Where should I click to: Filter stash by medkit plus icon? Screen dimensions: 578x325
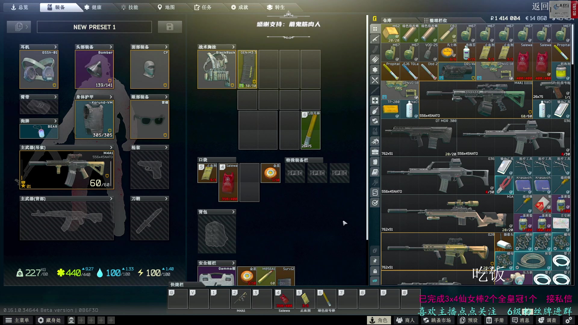tap(375, 101)
